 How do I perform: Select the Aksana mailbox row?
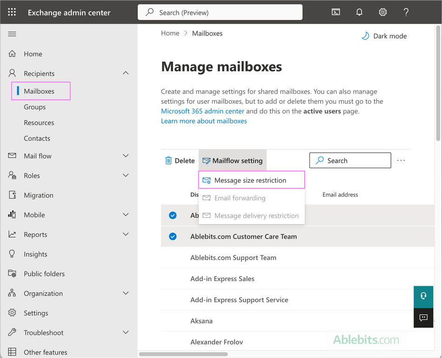pyautogui.click(x=297, y=321)
